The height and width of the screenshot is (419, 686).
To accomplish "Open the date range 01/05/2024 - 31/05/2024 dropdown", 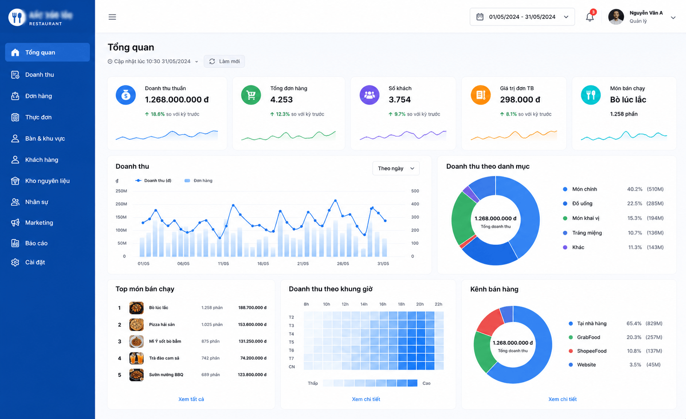I will point(522,17).
